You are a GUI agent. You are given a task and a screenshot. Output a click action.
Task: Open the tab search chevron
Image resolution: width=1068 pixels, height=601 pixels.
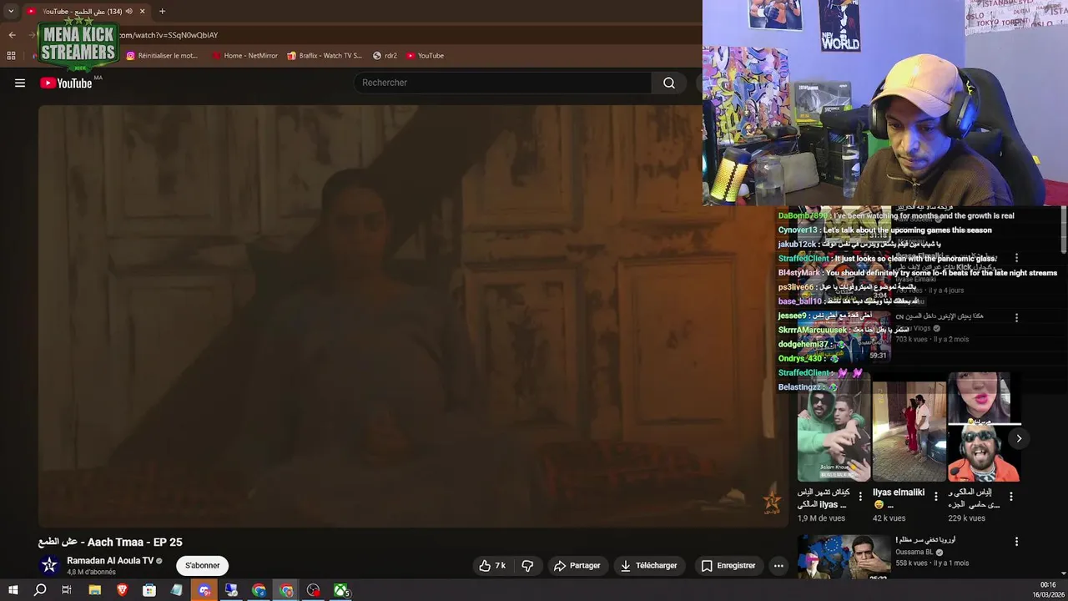click(x=11, y=11)
